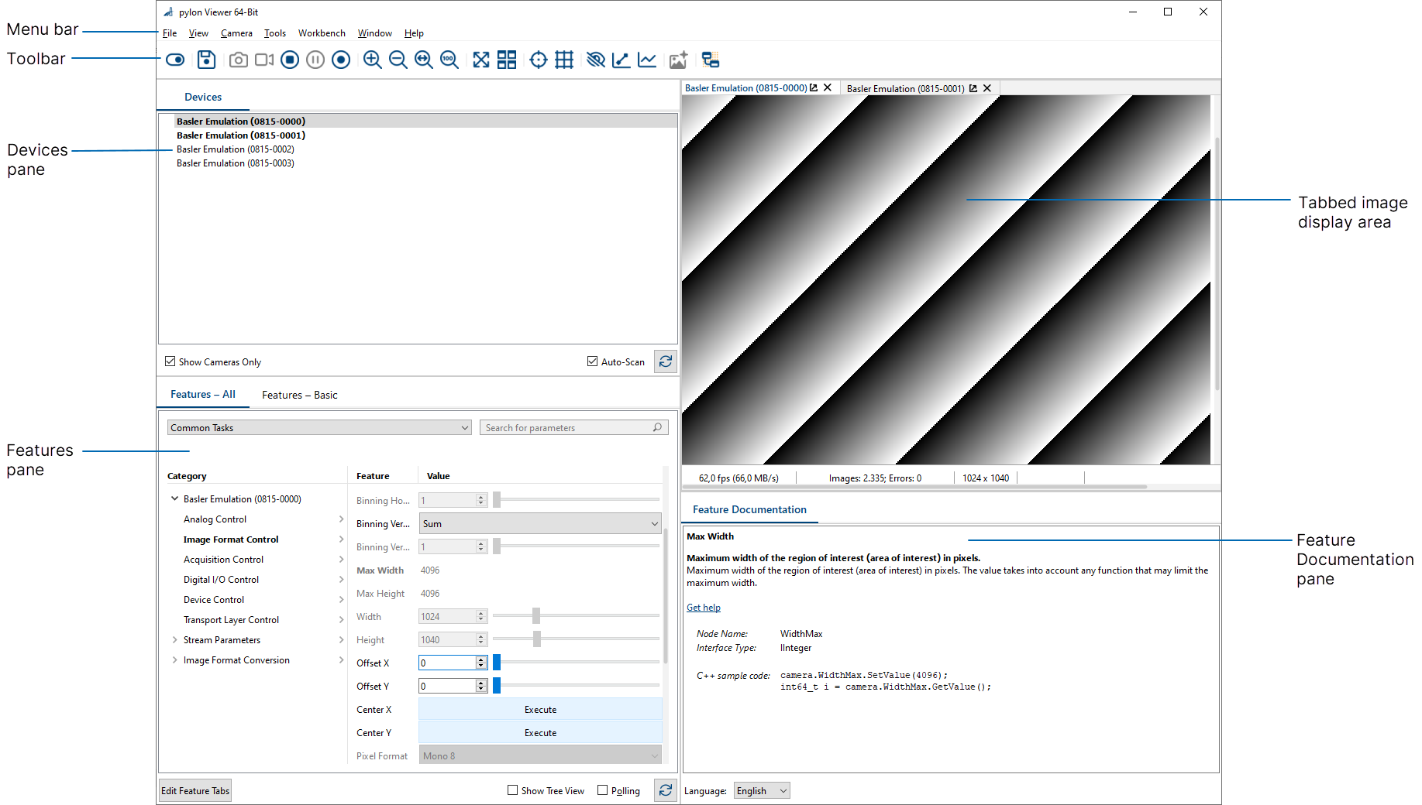1422x805 pixels.
Task: Detach the Basler Emulation (0815-0001) image tab
Action: tap(973, 89)
